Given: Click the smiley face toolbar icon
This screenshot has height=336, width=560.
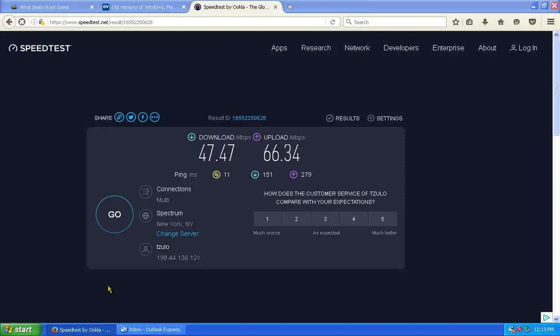Looking at the screenshot, I should pos(517,22).
